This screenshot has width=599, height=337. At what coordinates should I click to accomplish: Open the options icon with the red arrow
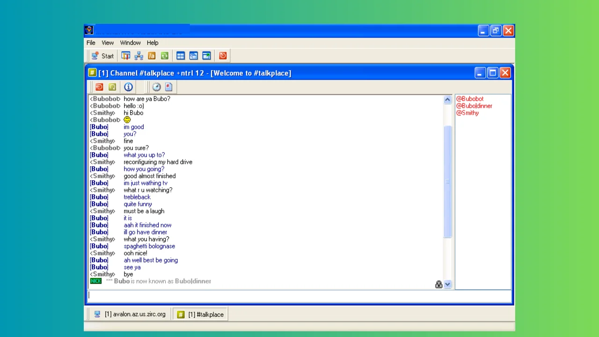[126, 56]
